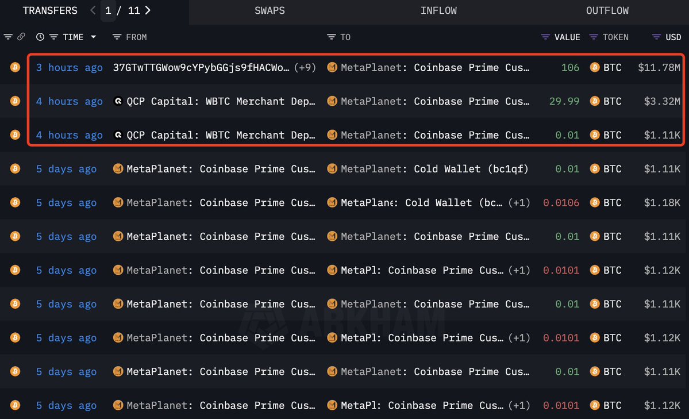Switch to the INFLOW tab

[x=438, y=10]
